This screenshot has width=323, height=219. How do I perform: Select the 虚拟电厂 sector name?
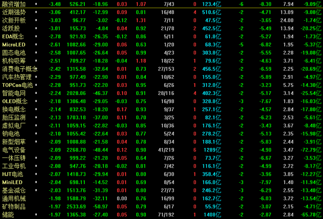click(14, 126)
